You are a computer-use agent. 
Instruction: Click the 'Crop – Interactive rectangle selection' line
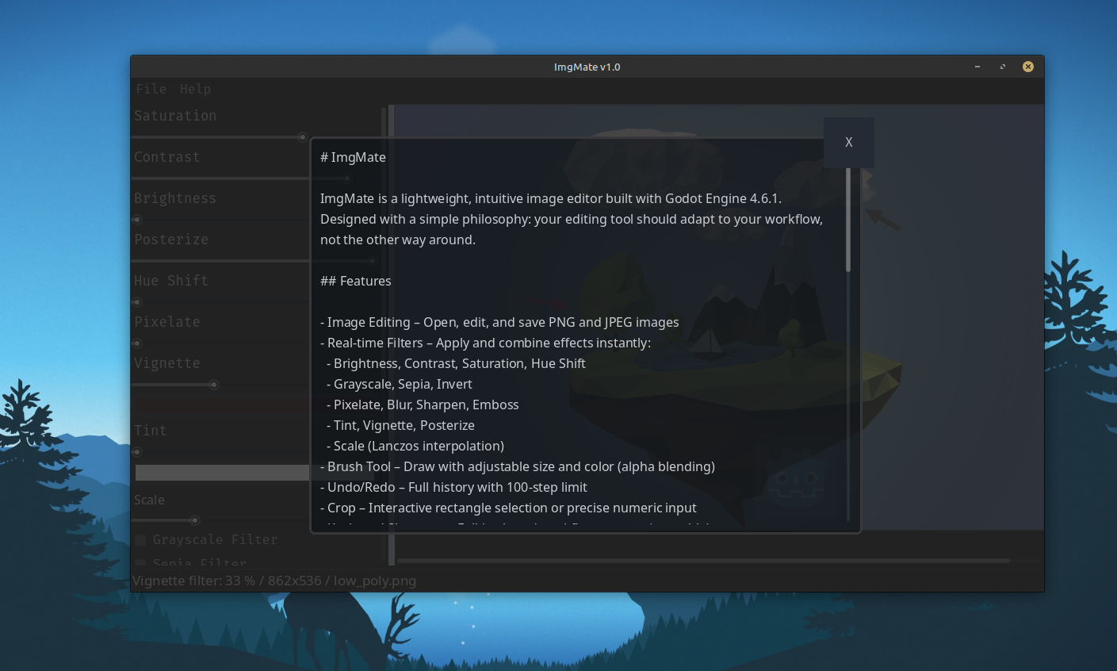[x=508, y=508]
